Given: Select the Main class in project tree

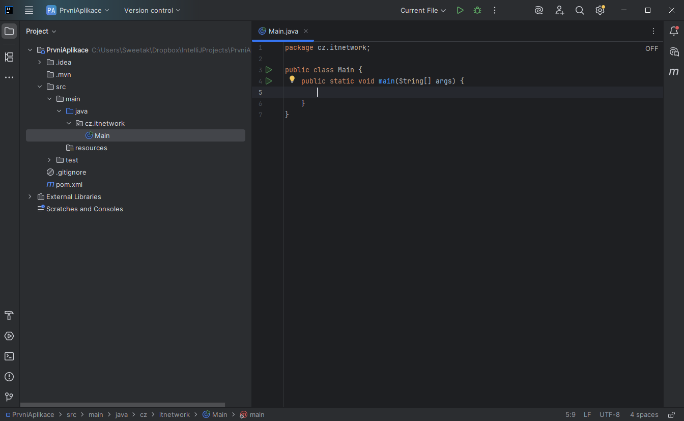Looking at the screenshot, I should pyautogui.click(x=135, y=135).
